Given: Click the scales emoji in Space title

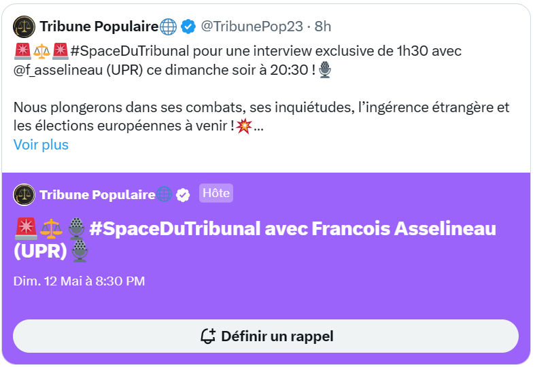Looking at the screenshot, I should [51, 229].
